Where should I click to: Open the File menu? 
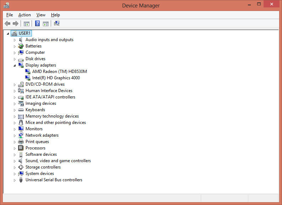[x=10, y=15]
